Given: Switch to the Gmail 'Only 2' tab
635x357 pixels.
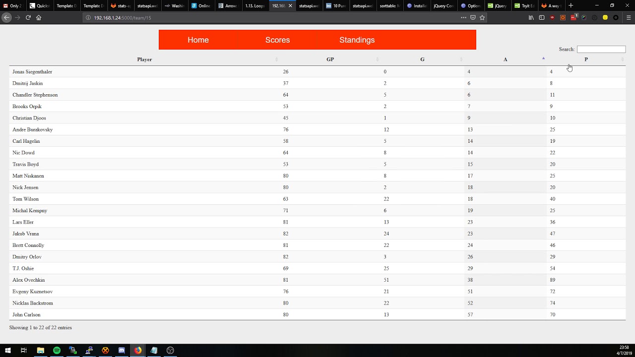Looking at the screenshot, I should [x=13, y=5].
